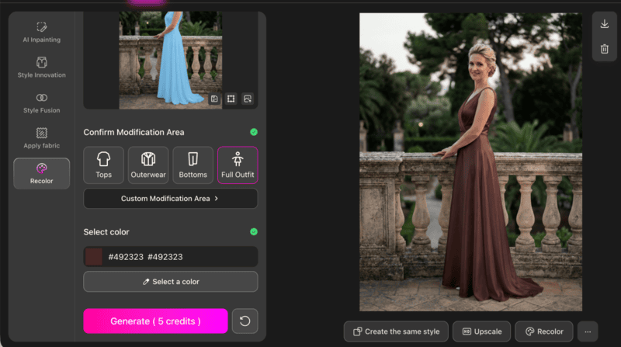This screenshot has height=347, width=621.
Task: Click the save icon on preview thumbnail
Action: coord(214,99)
